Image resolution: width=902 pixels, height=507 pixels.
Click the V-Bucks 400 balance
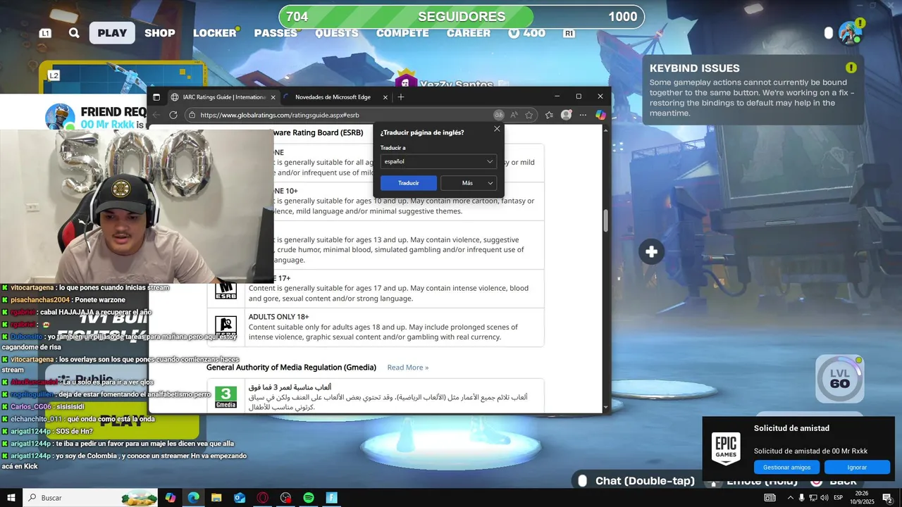click(526, 33)
